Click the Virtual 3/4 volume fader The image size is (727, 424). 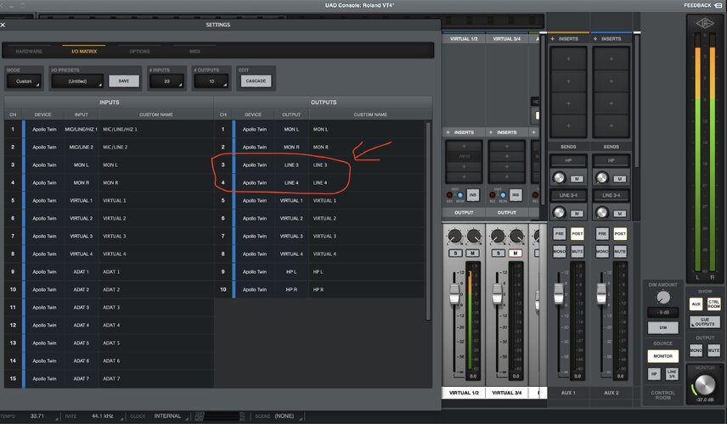[497, 294]
